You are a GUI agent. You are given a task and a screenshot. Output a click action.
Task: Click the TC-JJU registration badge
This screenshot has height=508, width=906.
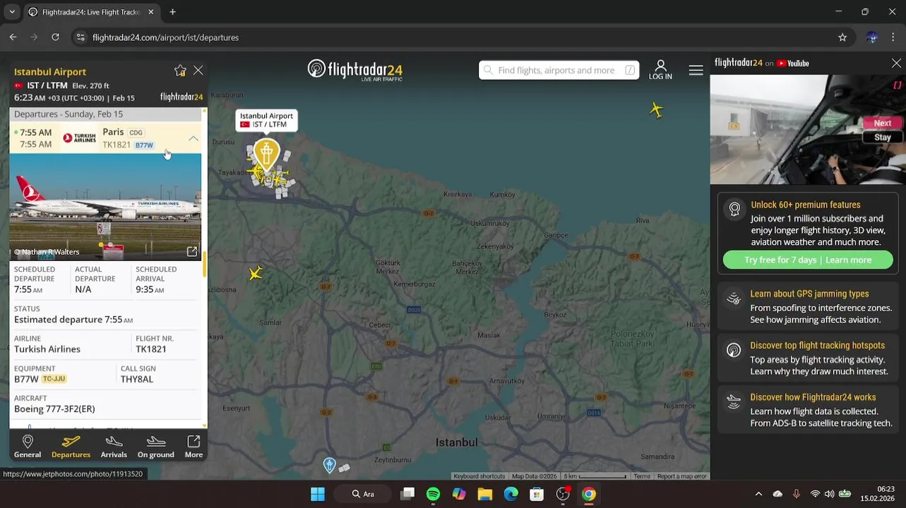(54, 379)
